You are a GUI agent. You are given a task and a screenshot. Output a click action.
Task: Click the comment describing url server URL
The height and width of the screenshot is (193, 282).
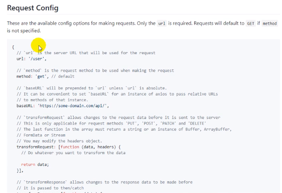click(x=86, y=53)
